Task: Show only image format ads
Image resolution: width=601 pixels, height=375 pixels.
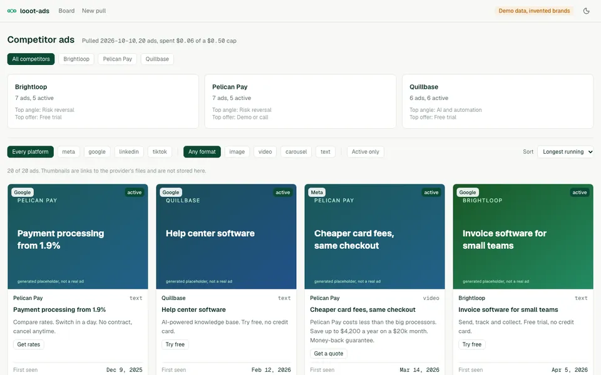Action: (237, 152)
